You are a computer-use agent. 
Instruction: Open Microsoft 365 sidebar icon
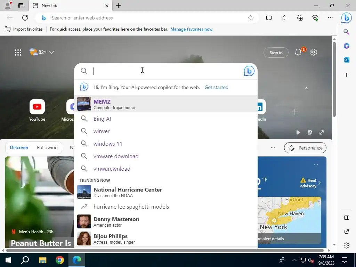click(346, 46)
